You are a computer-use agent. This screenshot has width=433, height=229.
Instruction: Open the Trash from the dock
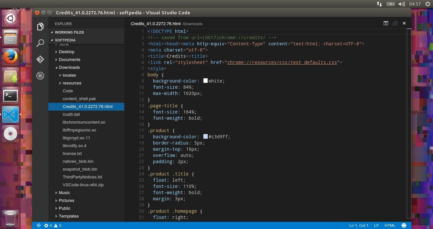click(10, 218)
